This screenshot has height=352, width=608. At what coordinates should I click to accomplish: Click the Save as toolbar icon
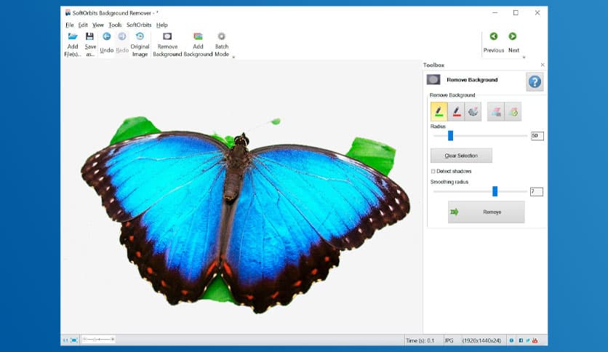(x=89, y=37)
